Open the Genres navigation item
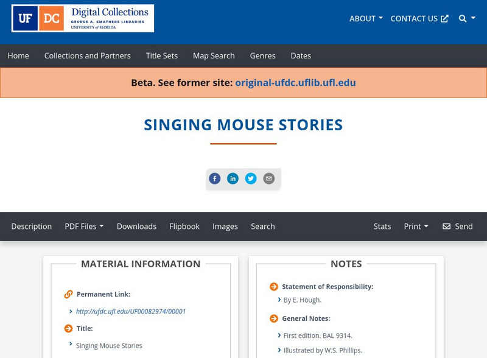Viewport: 487px width, 358px height. [x=263, y=55]
